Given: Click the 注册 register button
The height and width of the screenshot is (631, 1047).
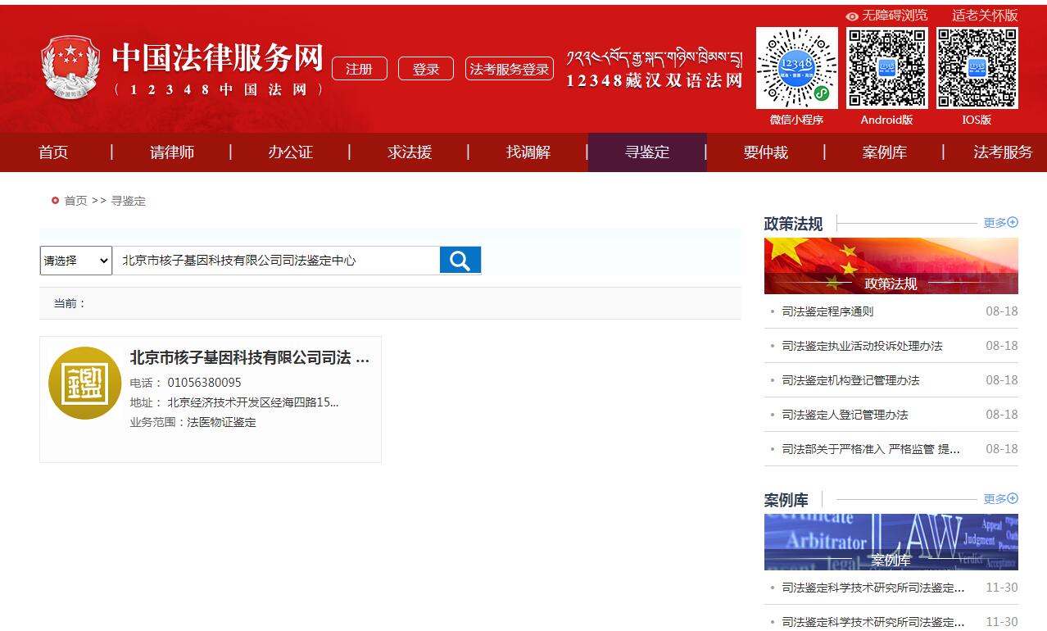Looking at the screenshot, I should [x=359, y=69].
